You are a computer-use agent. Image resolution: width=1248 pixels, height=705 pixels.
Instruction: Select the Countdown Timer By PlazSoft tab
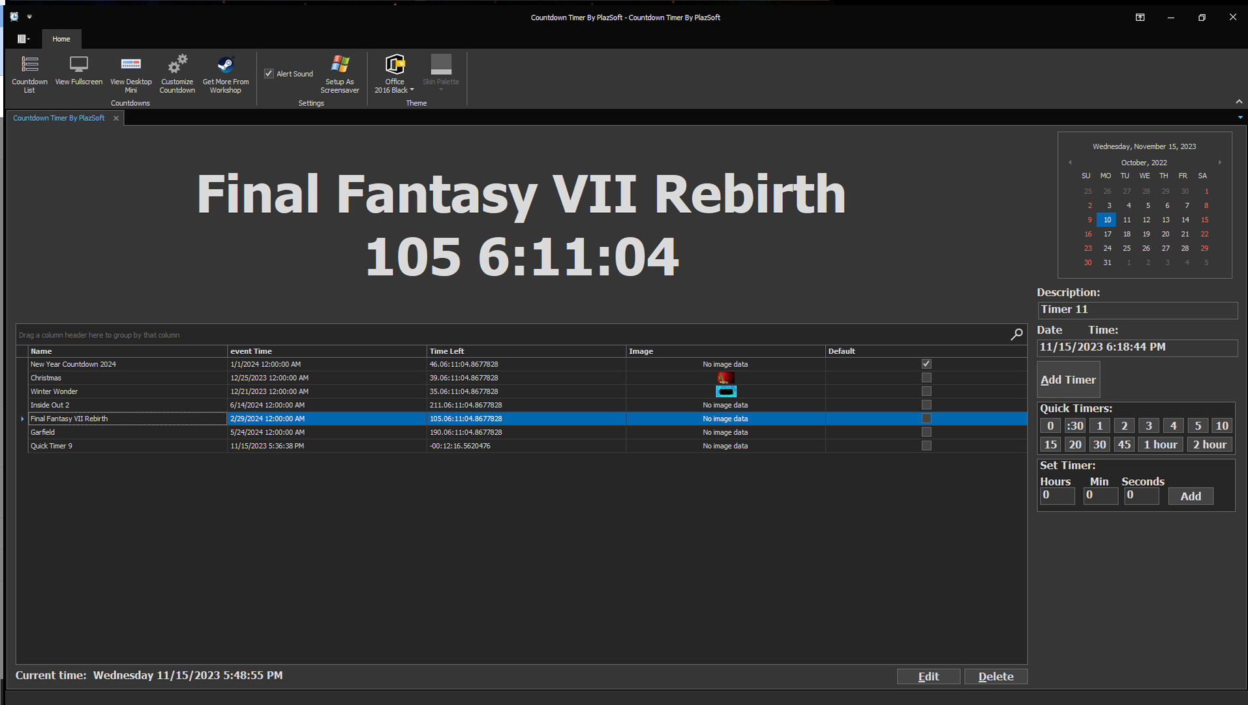tap(58, 117)
